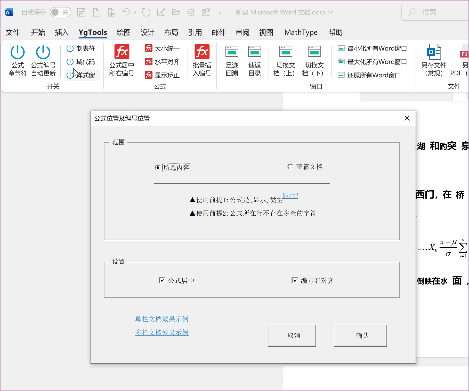Switch to the 邮件 tab

(x=219, y=32)
